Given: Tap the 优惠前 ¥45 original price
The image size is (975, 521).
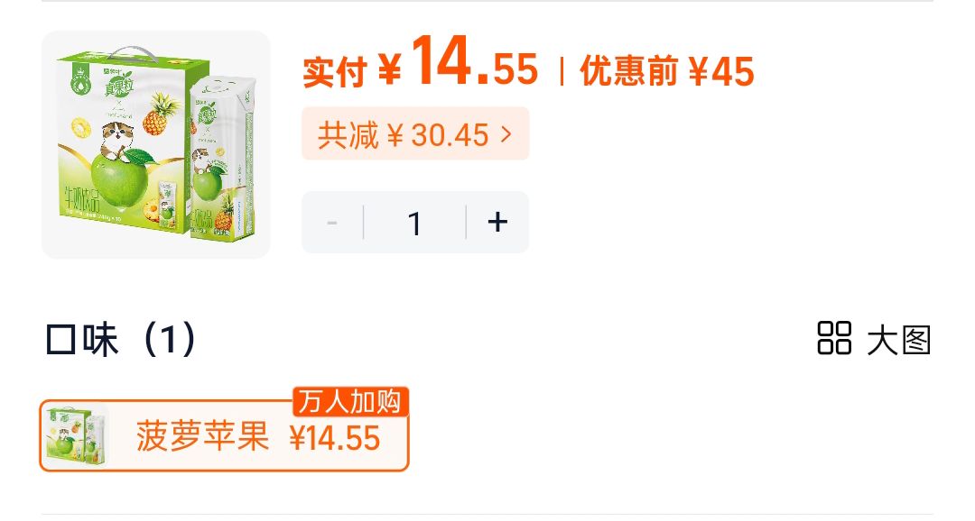Looking at the screenshot, I should coord(667,71).
